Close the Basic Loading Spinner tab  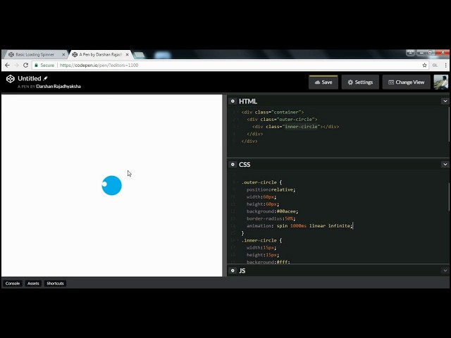[x=63, y=54]
